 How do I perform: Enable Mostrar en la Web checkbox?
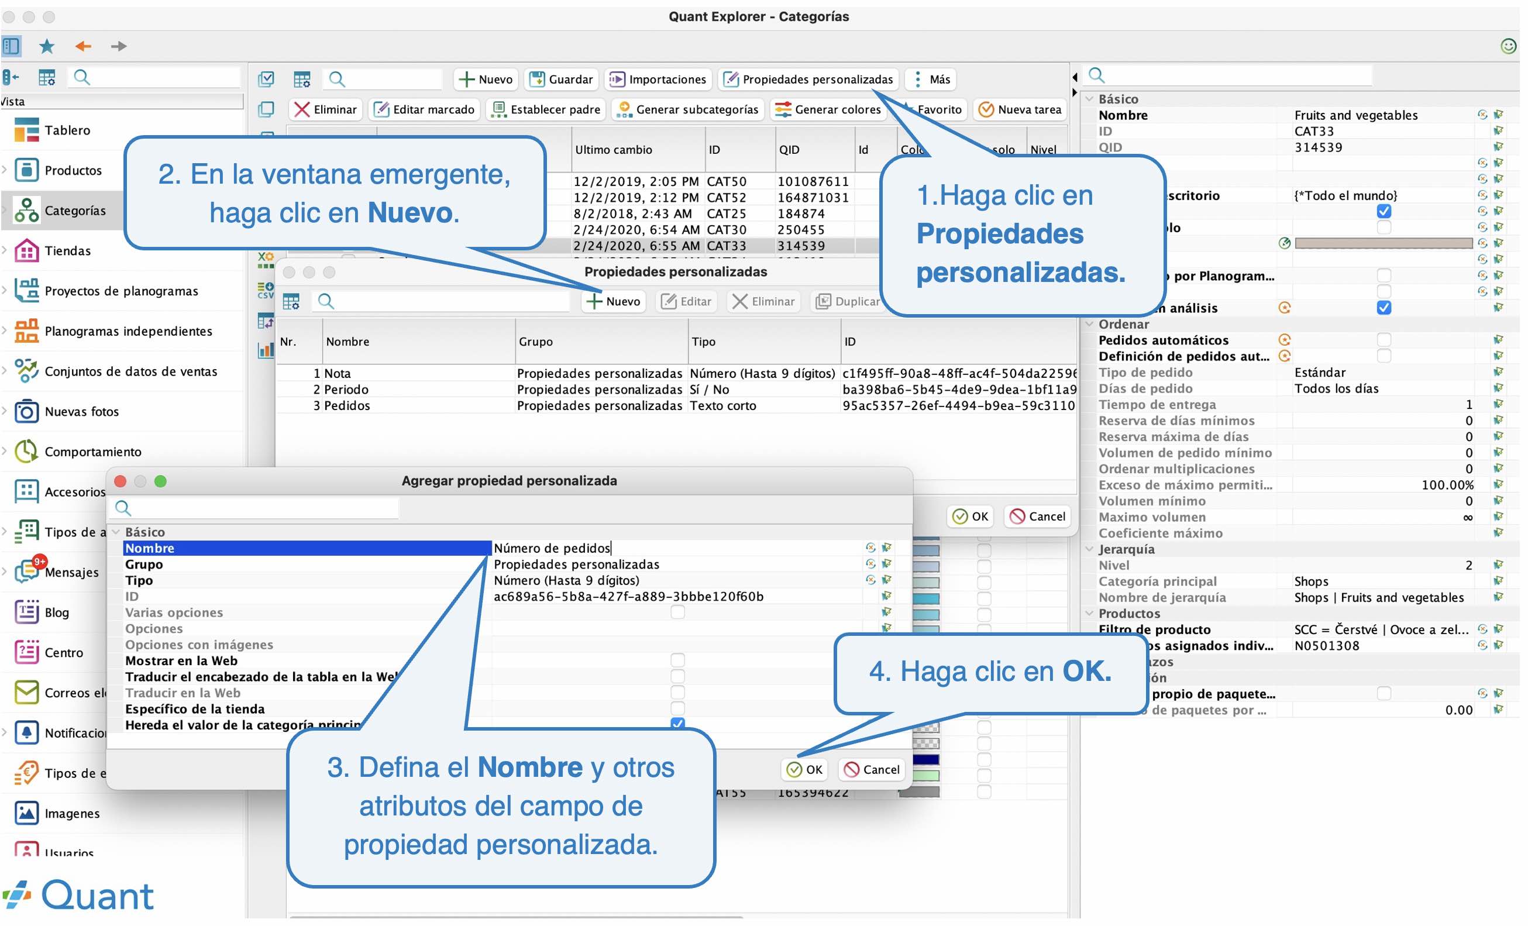click(x=678, y=660)
